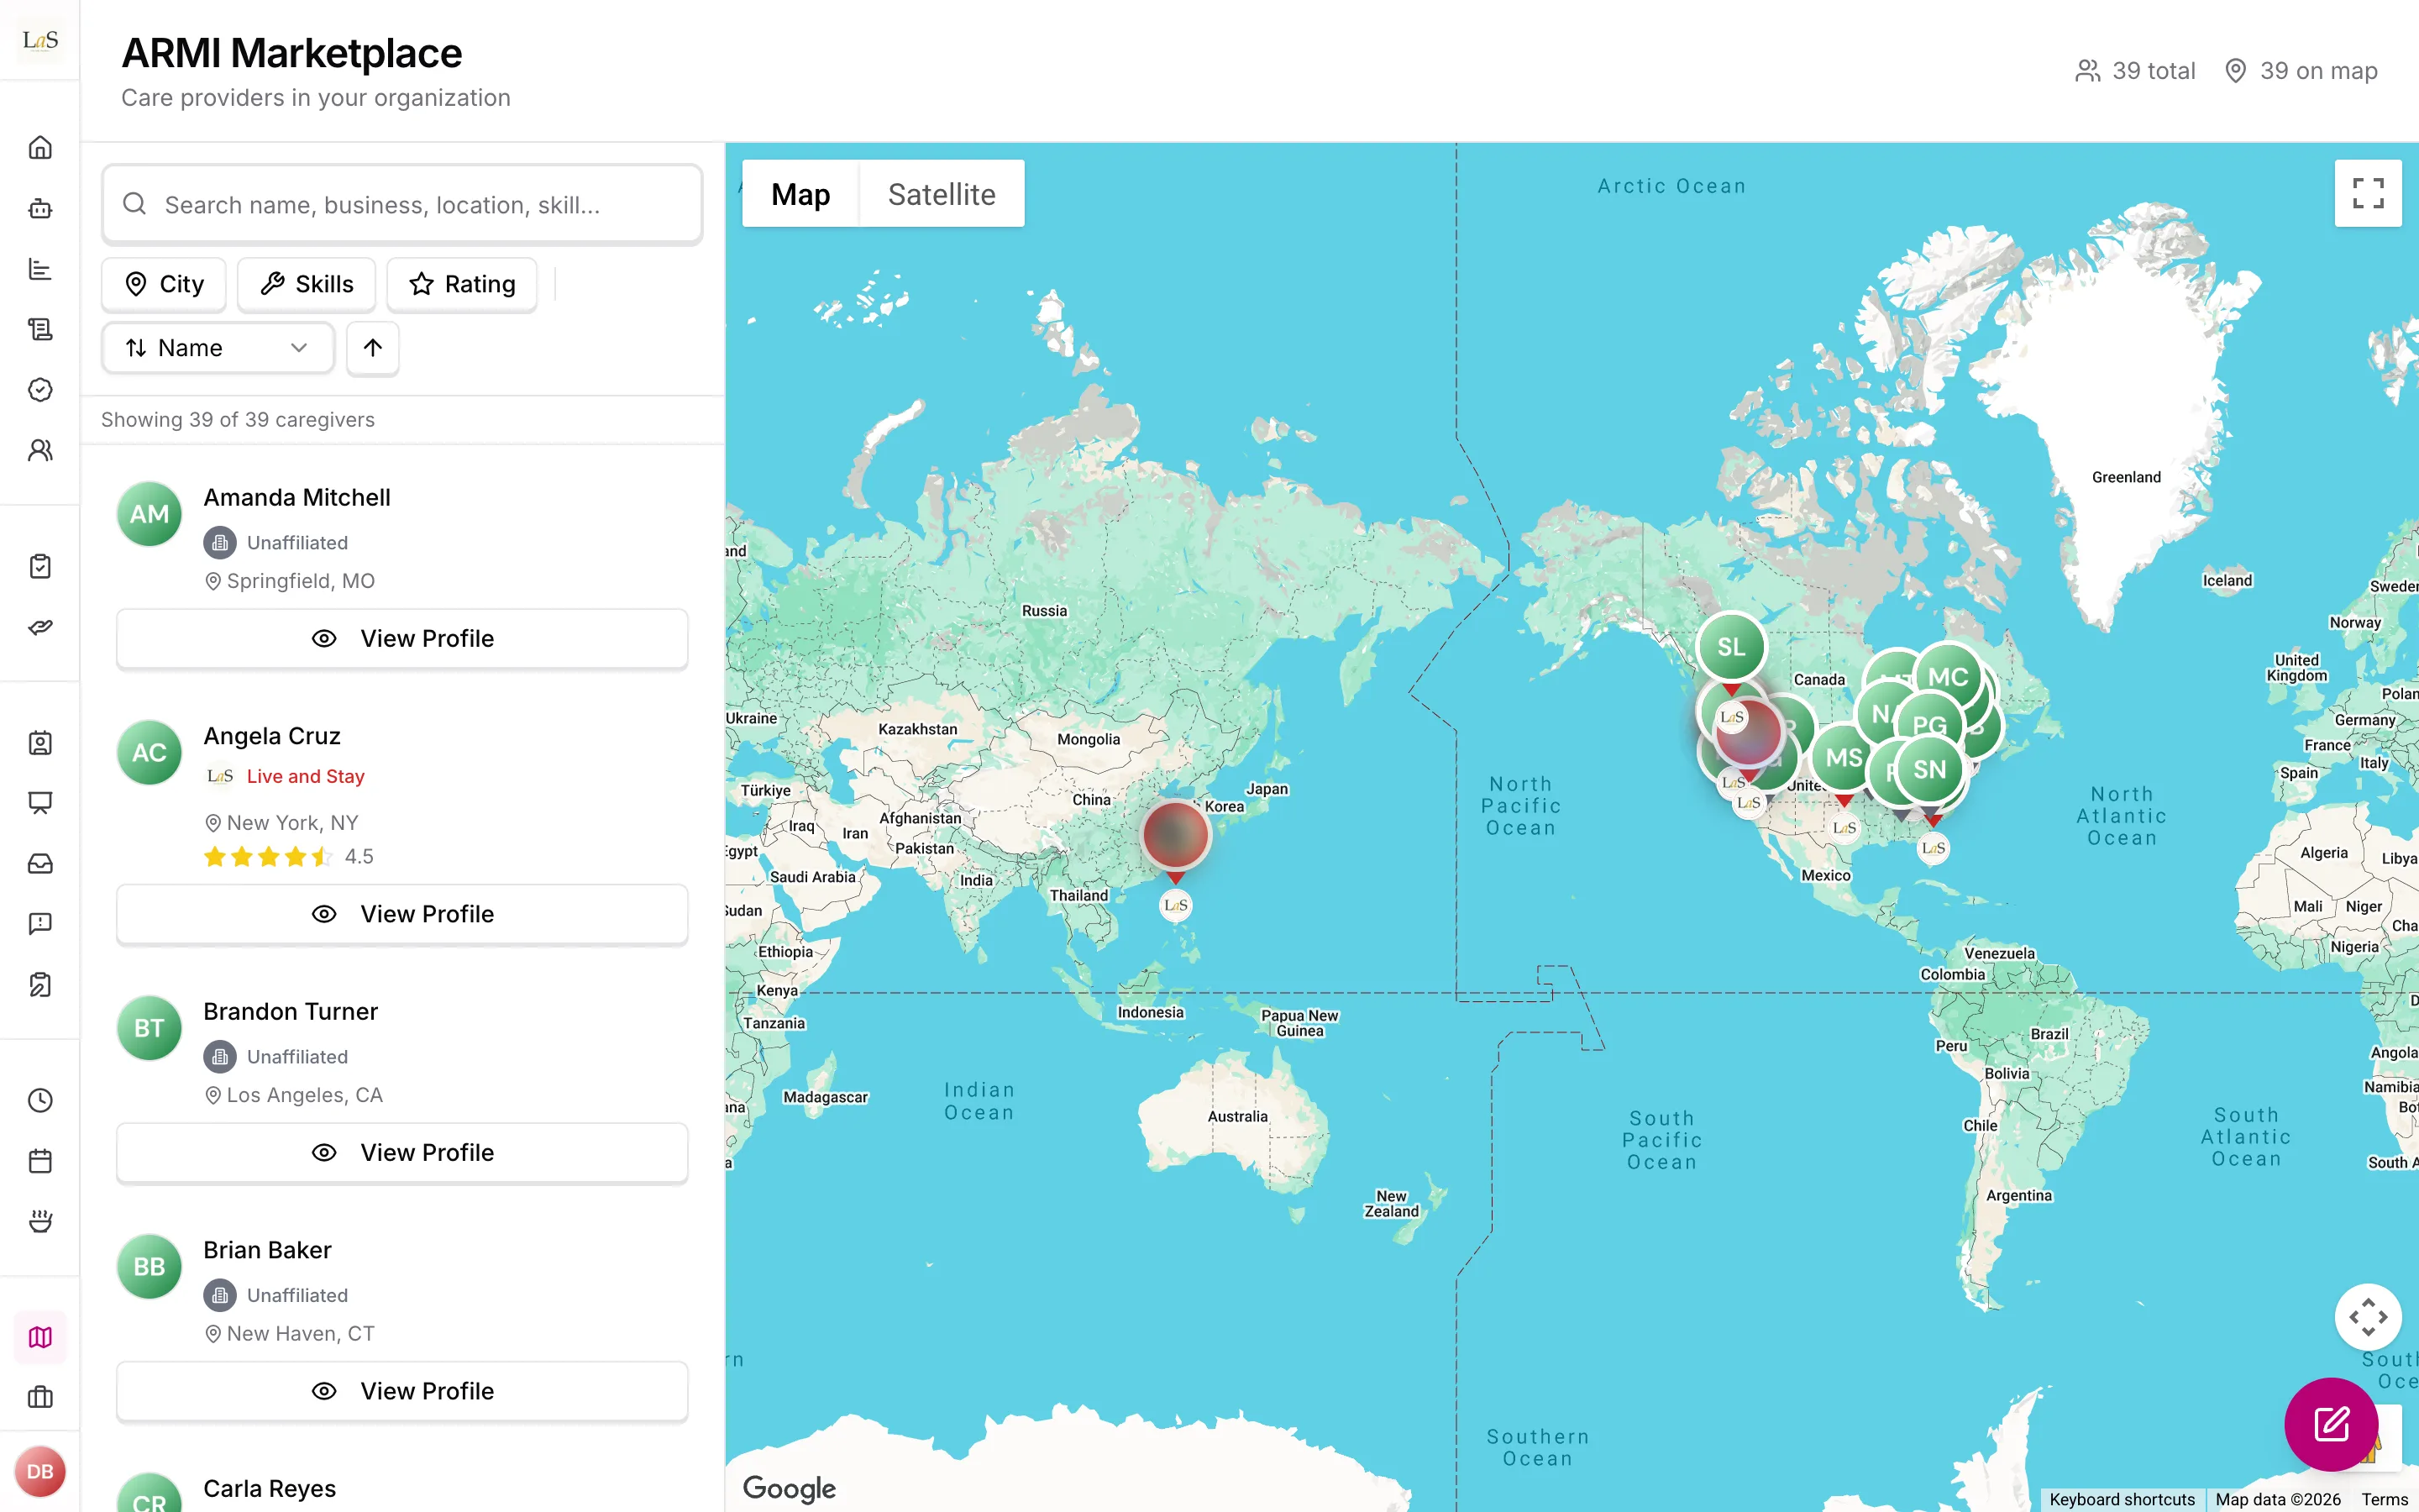Open the Rating filter

(x=462, y=284)
